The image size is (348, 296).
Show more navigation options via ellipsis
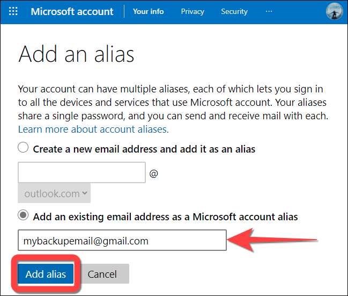[x=269, y=11]
